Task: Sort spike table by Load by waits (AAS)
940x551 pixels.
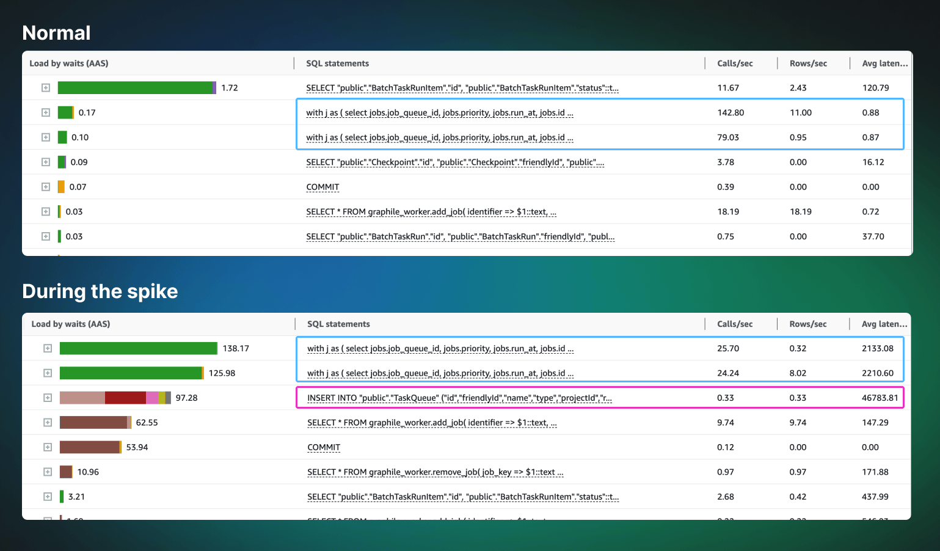Action: [x=71, y=324]
